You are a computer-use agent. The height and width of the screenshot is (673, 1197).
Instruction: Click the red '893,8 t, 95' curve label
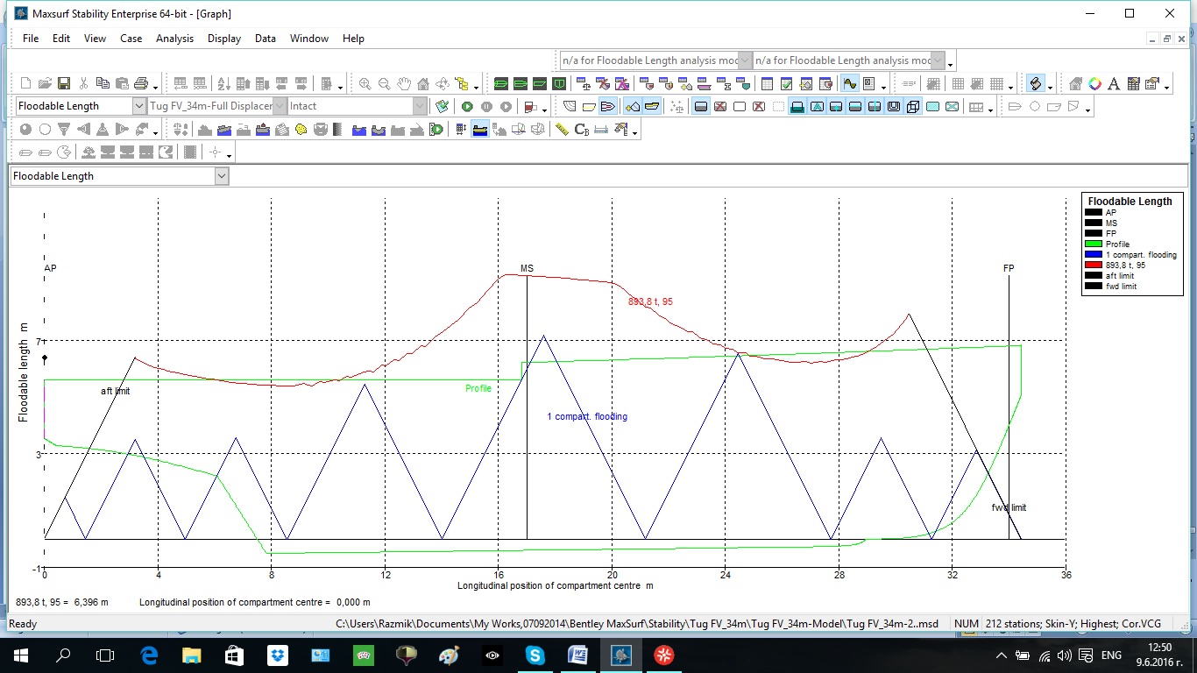point(650,301)
